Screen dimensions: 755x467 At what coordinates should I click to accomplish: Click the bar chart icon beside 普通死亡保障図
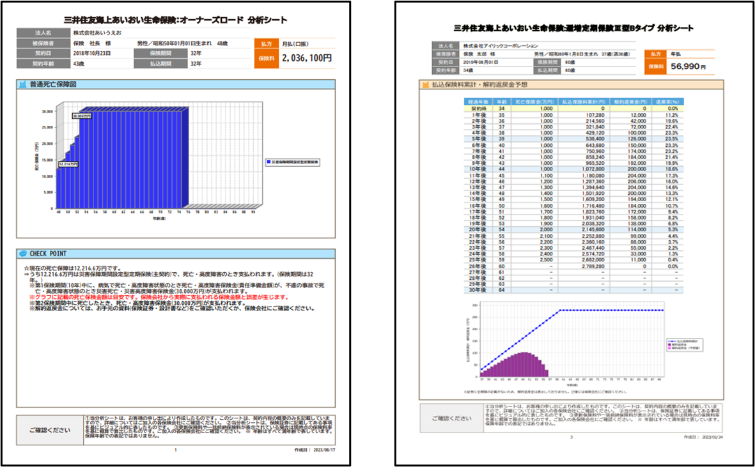click(x=22, y=84)
